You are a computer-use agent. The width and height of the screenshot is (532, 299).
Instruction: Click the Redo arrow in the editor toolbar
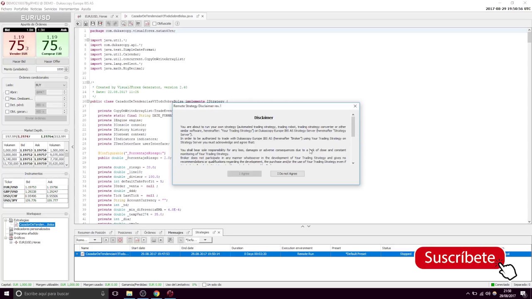click(x=115, y=24)
